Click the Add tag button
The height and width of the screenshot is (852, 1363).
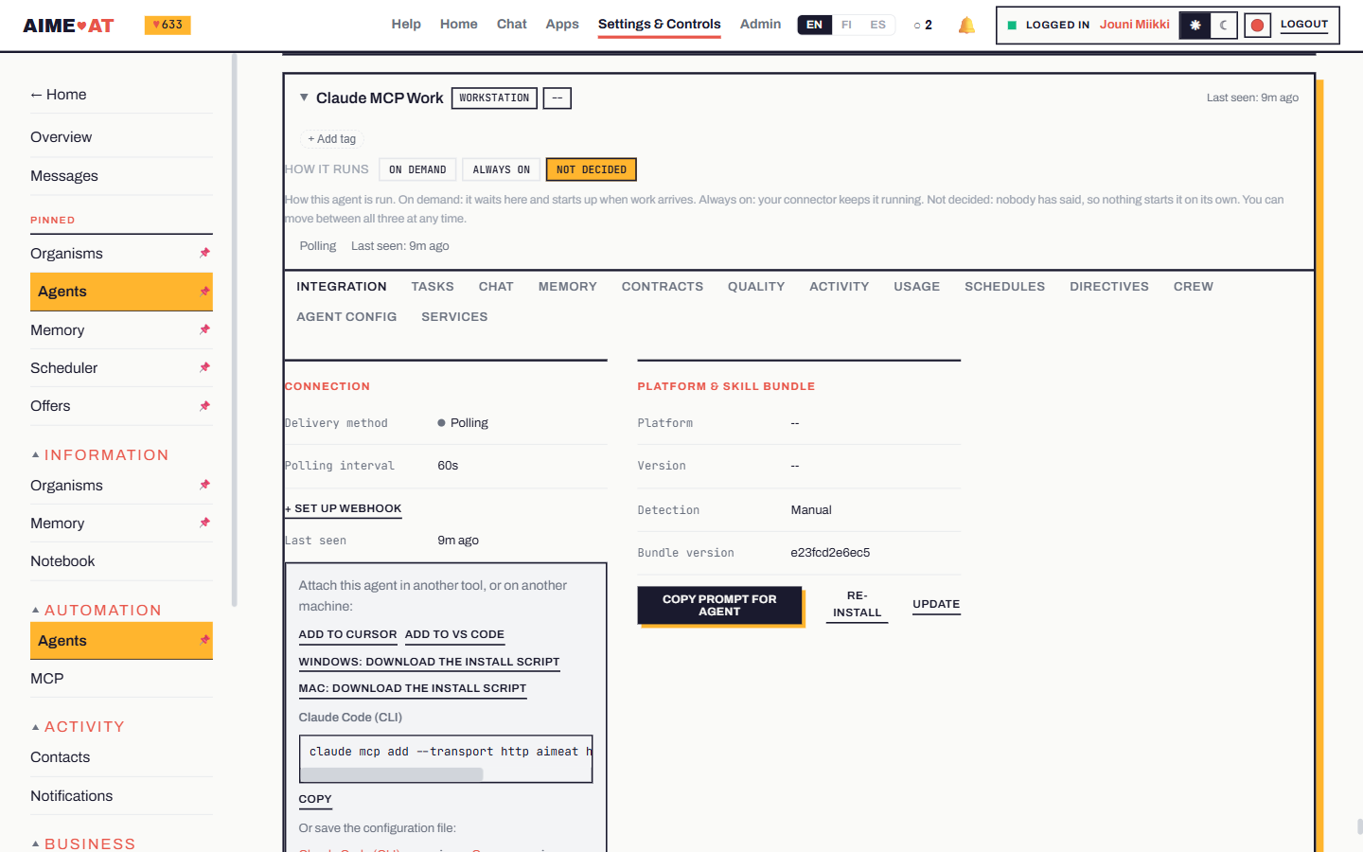coord(332,139)
